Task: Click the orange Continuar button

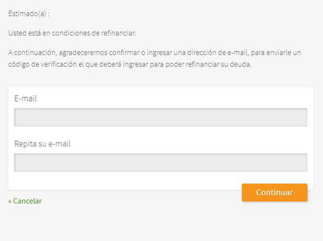Action: (x=274, y=192)
